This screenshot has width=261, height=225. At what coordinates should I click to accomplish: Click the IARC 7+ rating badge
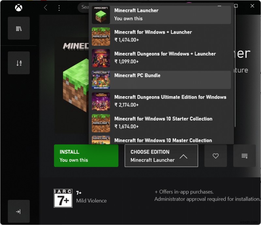point(63,198)
